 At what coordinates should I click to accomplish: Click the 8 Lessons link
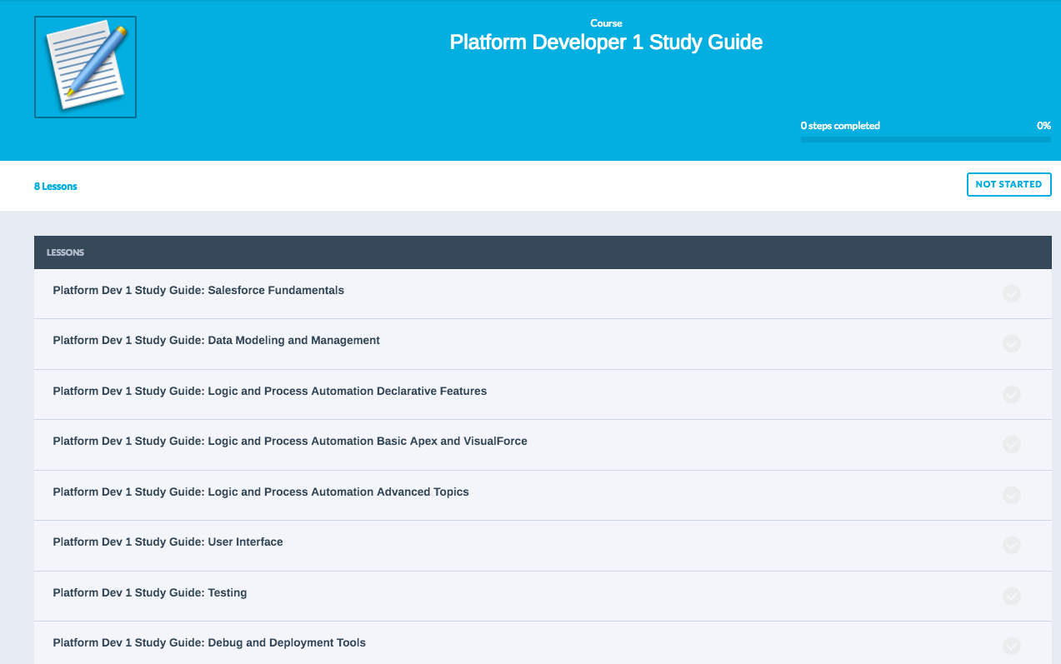pos(56,187)
